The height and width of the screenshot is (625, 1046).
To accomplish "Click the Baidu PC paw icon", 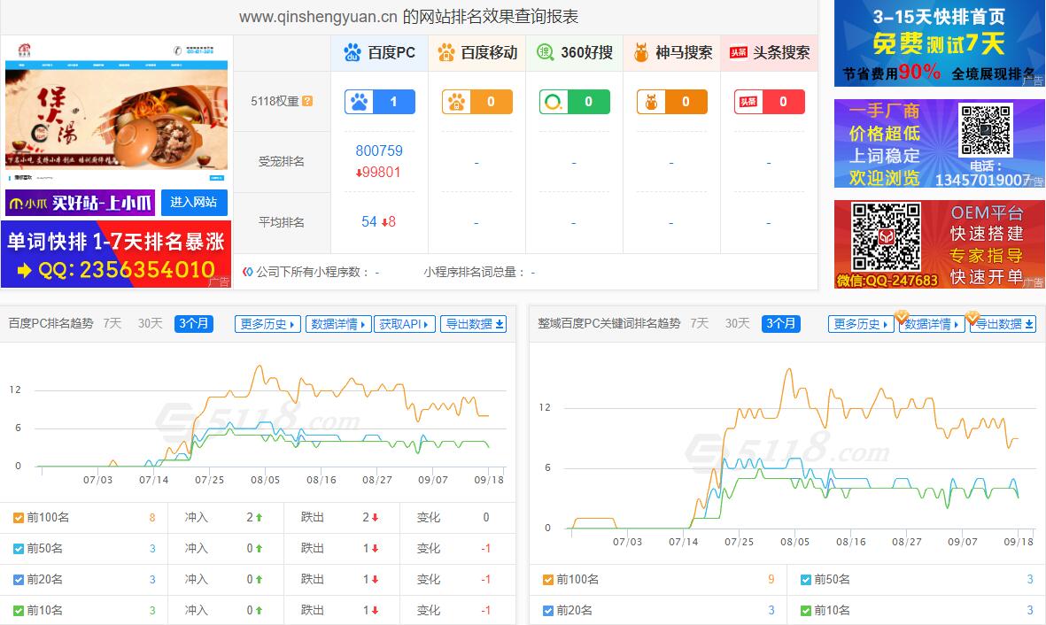I will coord(353,53).
